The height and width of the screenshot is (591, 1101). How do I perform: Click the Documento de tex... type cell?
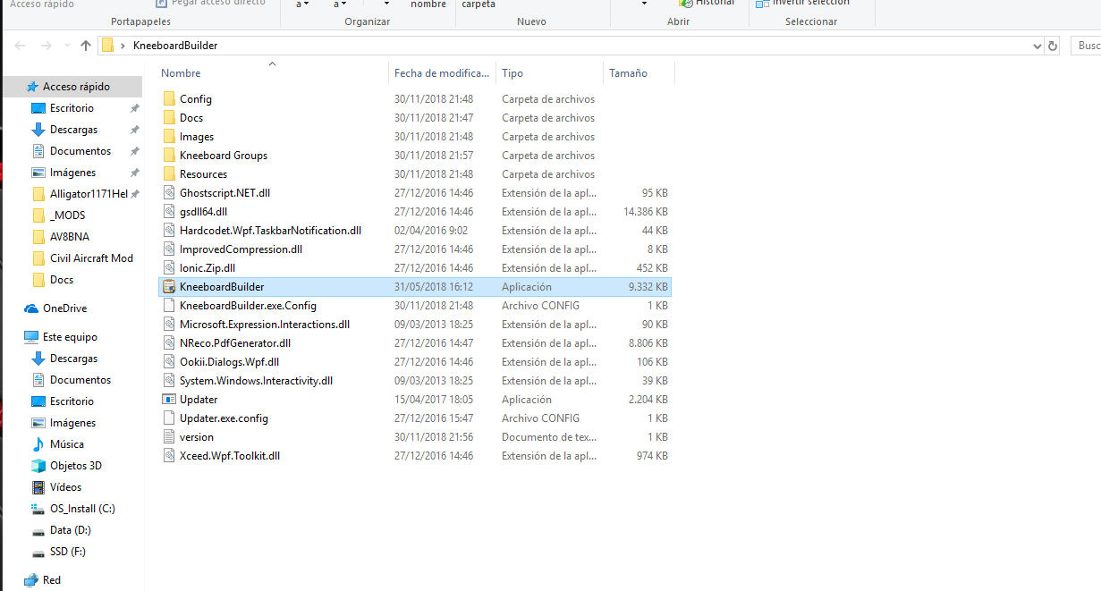tap(549, 437)
